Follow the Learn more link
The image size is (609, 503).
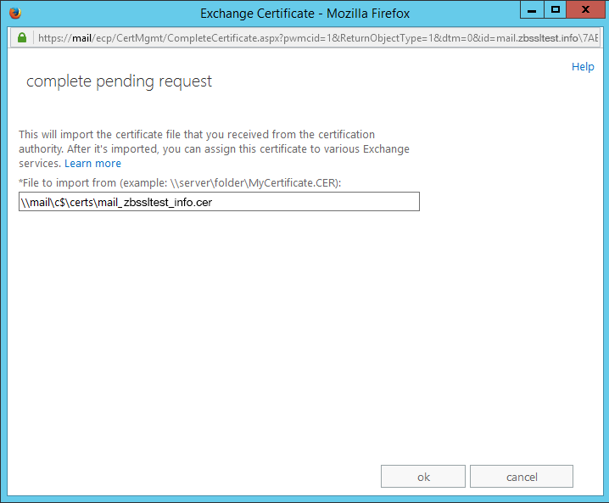(92, 164)
